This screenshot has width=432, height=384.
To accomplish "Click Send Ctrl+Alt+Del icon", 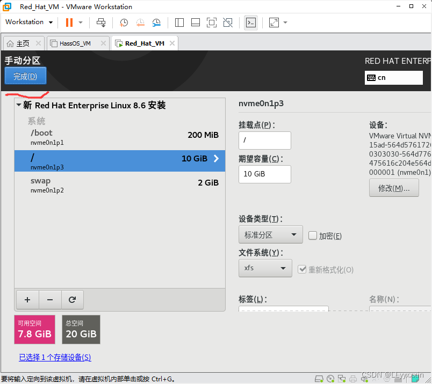I will click(101, 23).
